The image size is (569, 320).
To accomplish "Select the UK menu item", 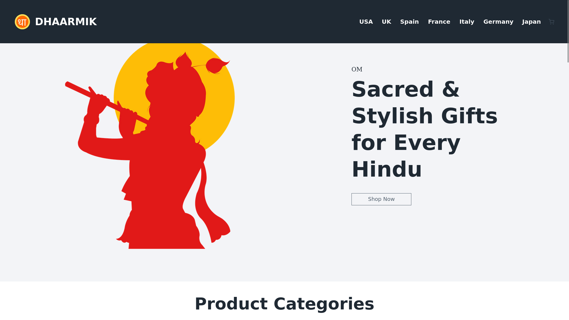I will [x=386, y=22].
